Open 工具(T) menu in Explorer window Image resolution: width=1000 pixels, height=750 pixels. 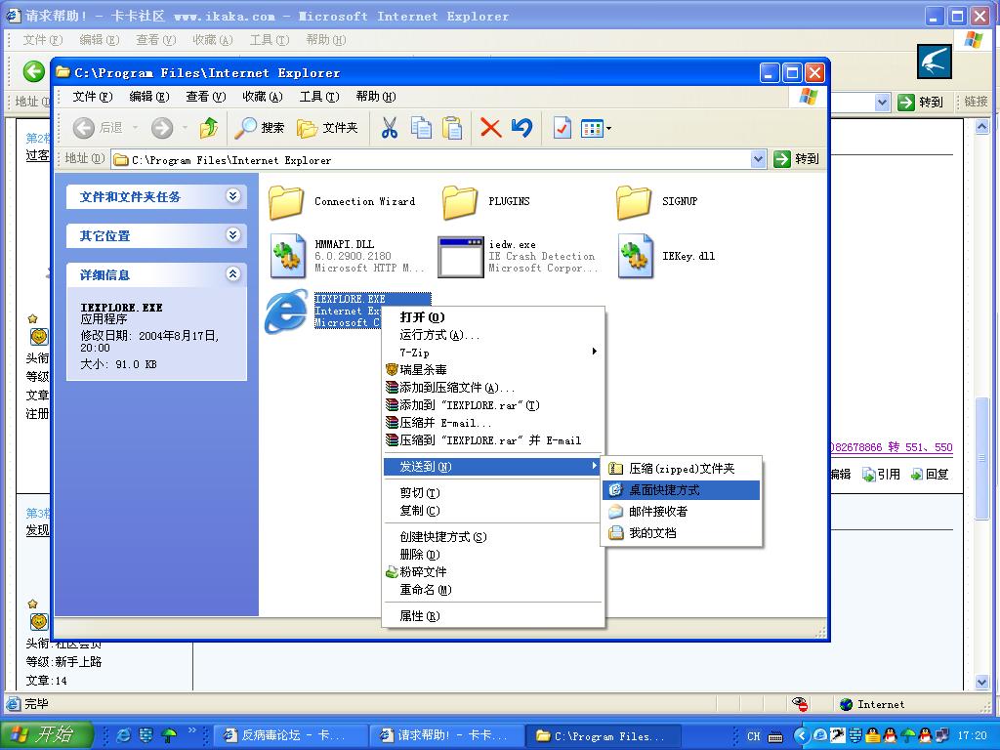[319, 97]
